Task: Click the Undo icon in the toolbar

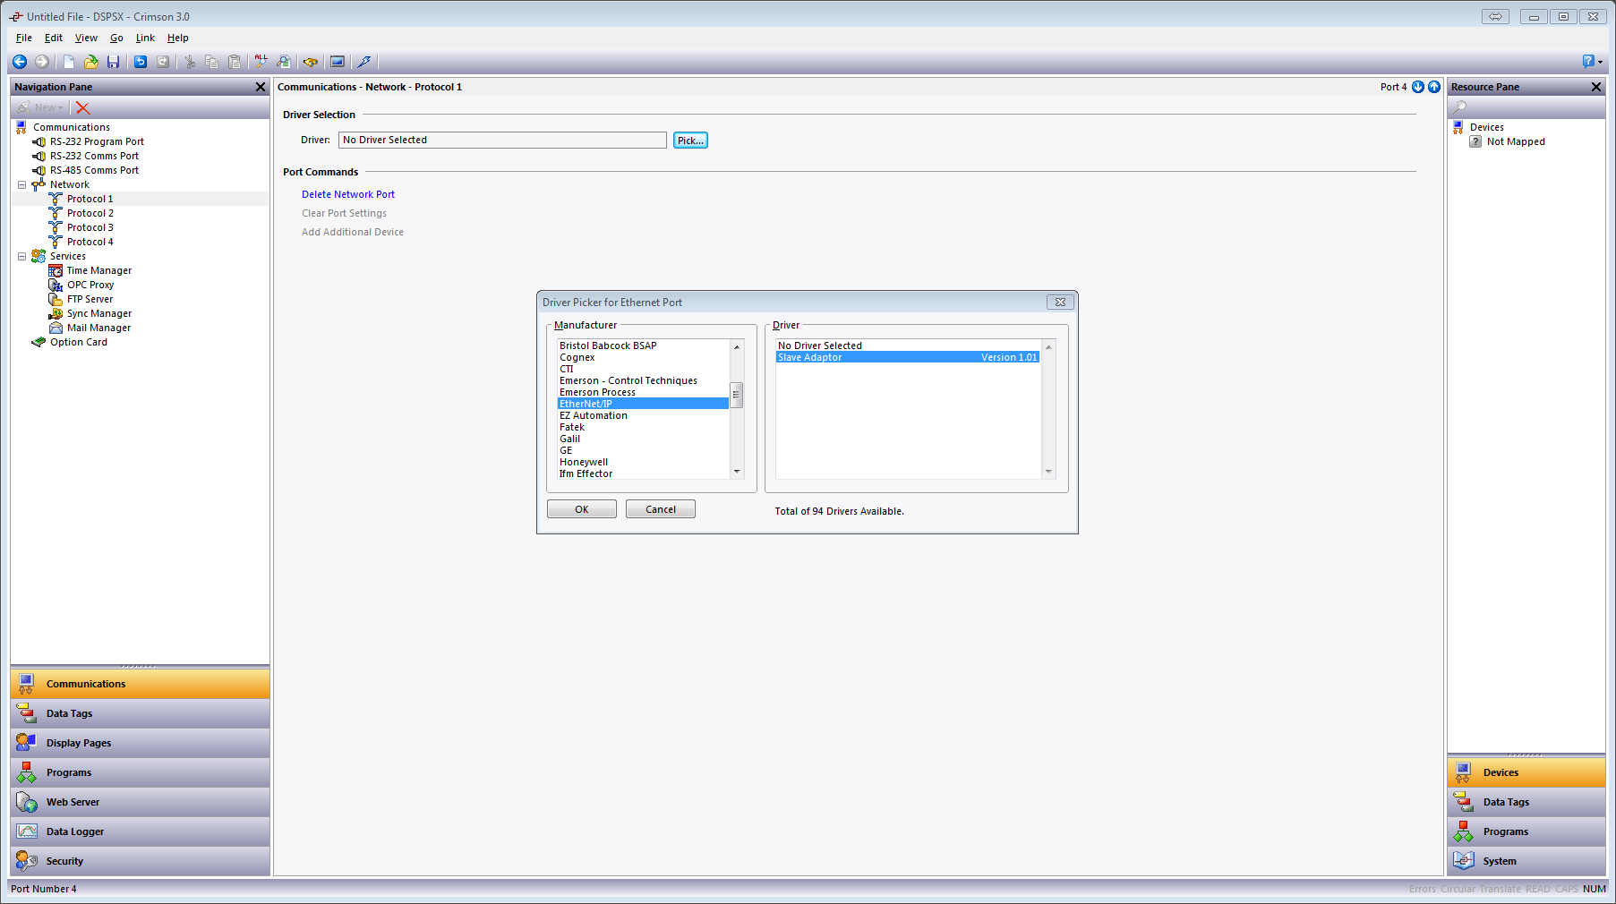Action: tap(141, 62)
